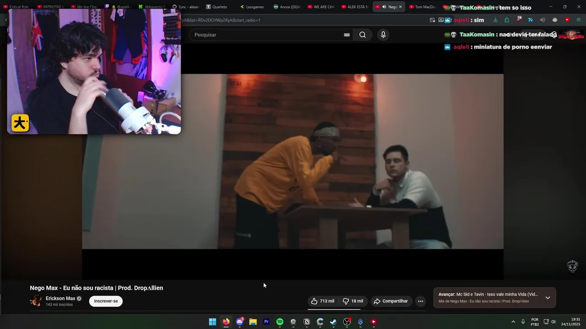586x329 pixels.
Task: Click the webcam overlay of the streamer
Action: 94,72
